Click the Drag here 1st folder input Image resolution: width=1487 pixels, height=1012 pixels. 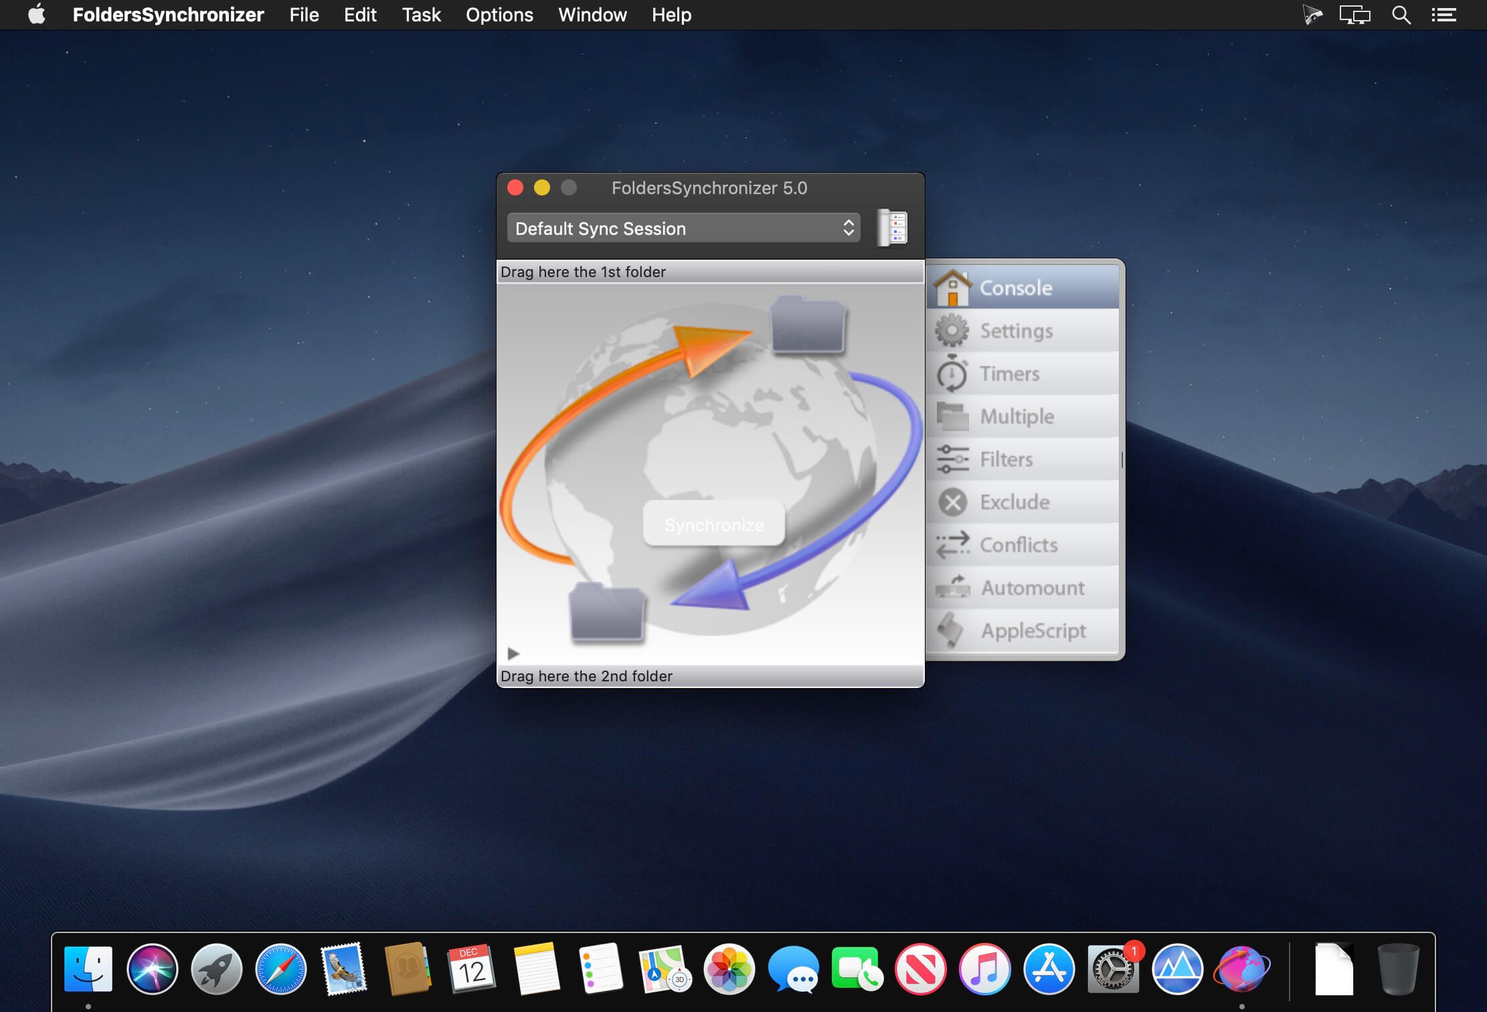click(708, 271)
